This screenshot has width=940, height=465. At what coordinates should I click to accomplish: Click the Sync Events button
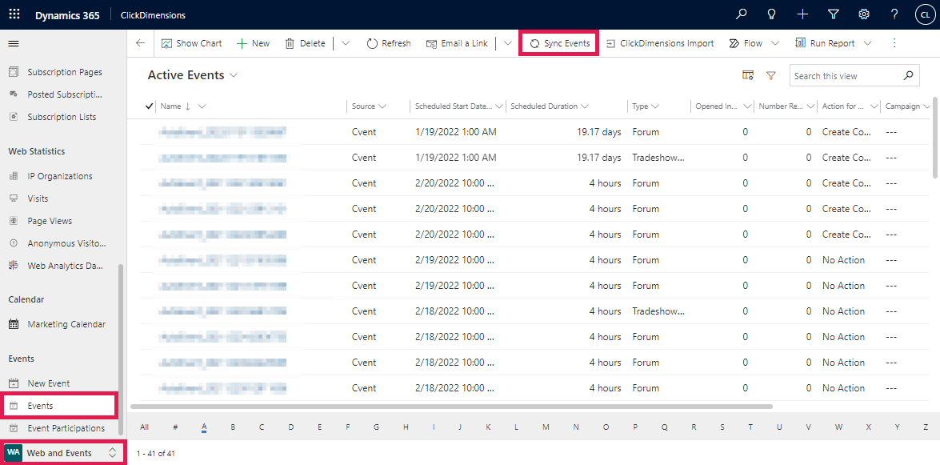pos(560,43)
